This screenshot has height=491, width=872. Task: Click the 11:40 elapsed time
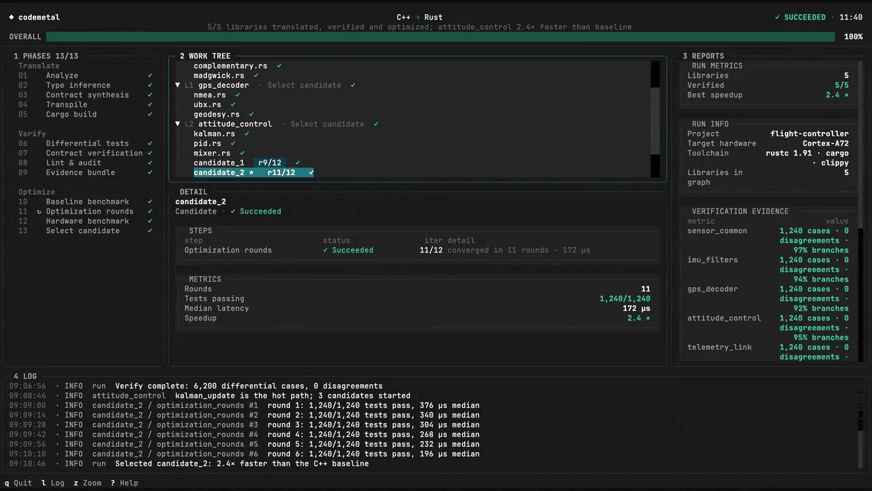(x=851, y=17)
